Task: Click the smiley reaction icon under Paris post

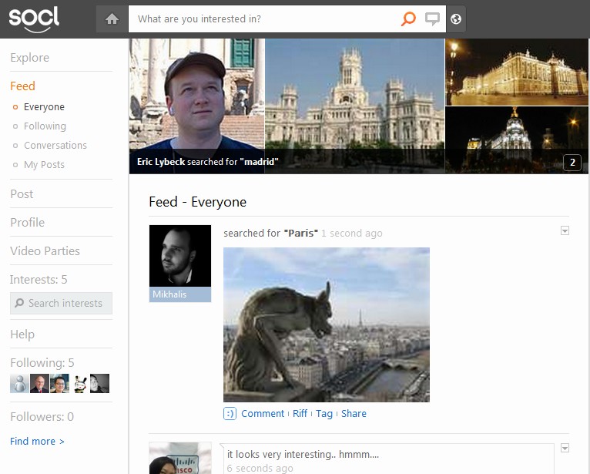Action: point(230,414)
